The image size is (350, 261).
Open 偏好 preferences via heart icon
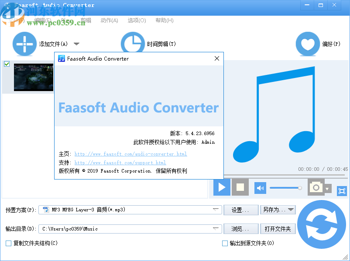(x=308, y=44)
